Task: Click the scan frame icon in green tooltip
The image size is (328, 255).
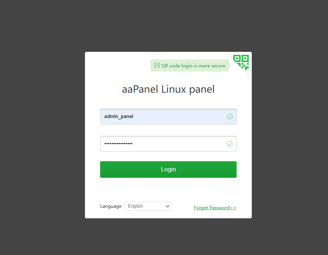Action: (157, 65)
